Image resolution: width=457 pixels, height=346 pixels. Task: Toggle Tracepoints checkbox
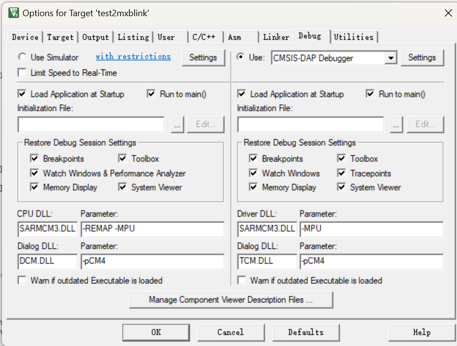341,173
